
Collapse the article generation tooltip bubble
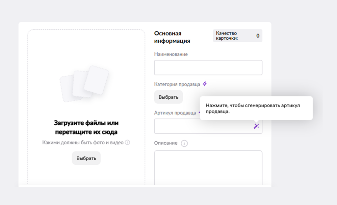[x=257, y=108]
